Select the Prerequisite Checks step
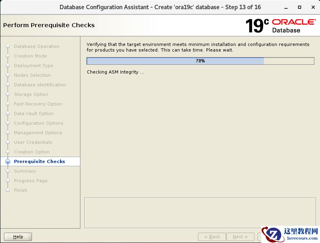The width and height of the screenshot is (320, 243). [x=39, y=161]
